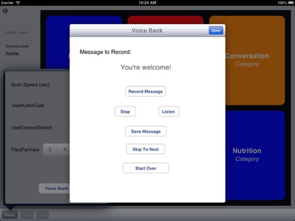Click the second dimmed bottom toolbar button

coord(27,215)
